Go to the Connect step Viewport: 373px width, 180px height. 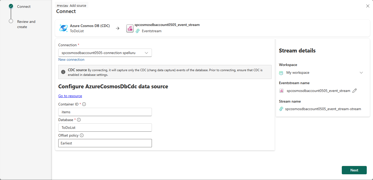tap(24, 6)
